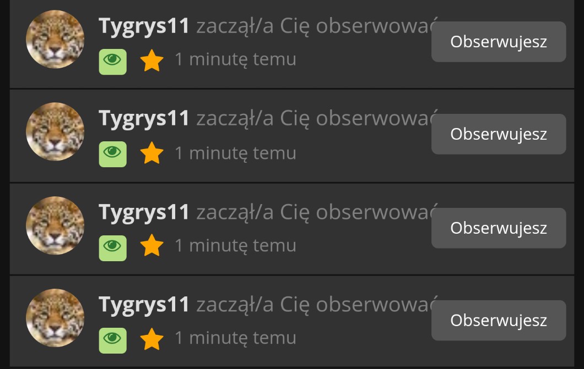Unfollow via Obserwujesz in fourth row

point(499,320)
